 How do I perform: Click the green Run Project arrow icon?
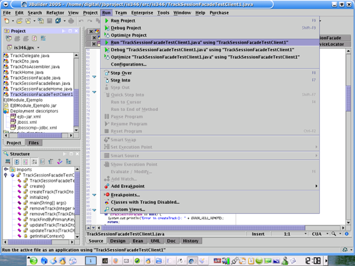pos(106,21)
